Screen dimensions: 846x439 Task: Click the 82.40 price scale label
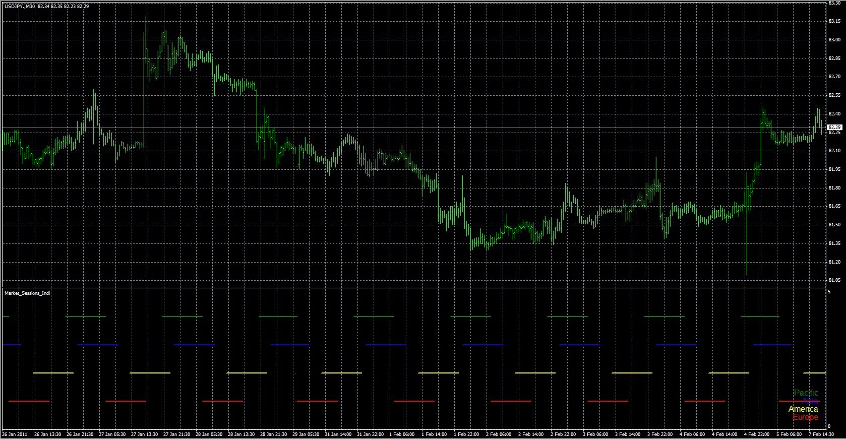tap(834, 114)
